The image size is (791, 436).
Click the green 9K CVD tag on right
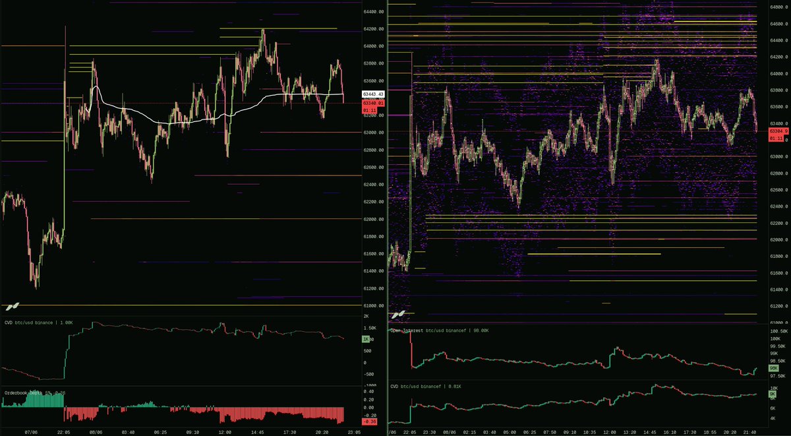(x=772, y=394)
